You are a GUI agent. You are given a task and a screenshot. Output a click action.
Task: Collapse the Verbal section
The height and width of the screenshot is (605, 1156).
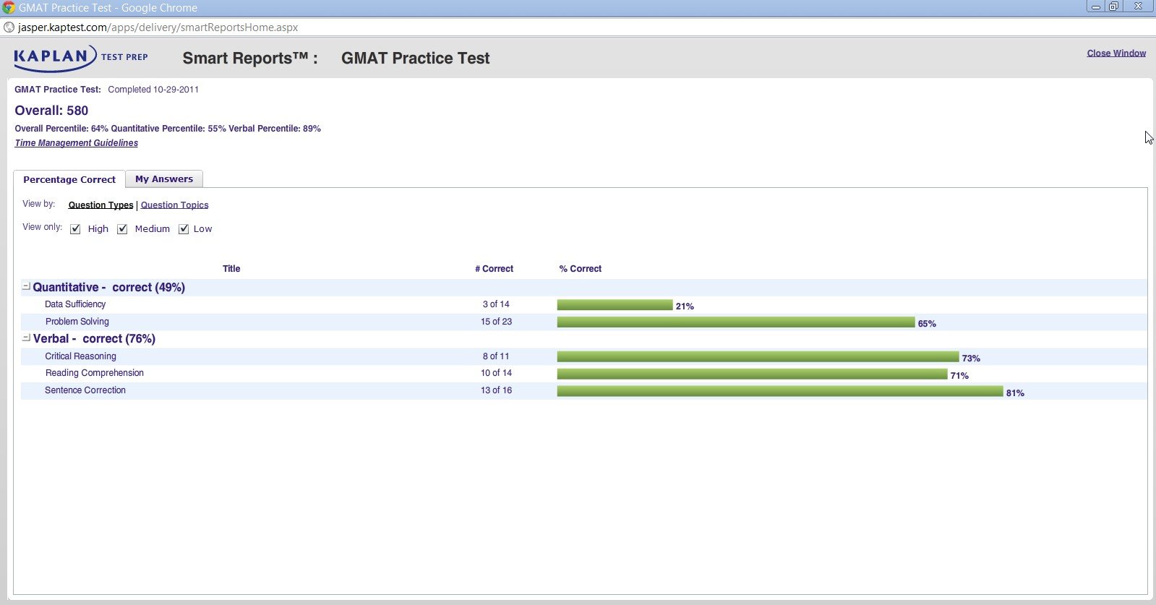point(26,338)
